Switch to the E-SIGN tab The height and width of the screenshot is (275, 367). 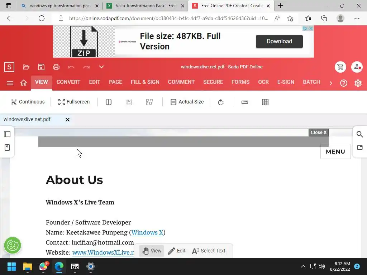(286, 82)
